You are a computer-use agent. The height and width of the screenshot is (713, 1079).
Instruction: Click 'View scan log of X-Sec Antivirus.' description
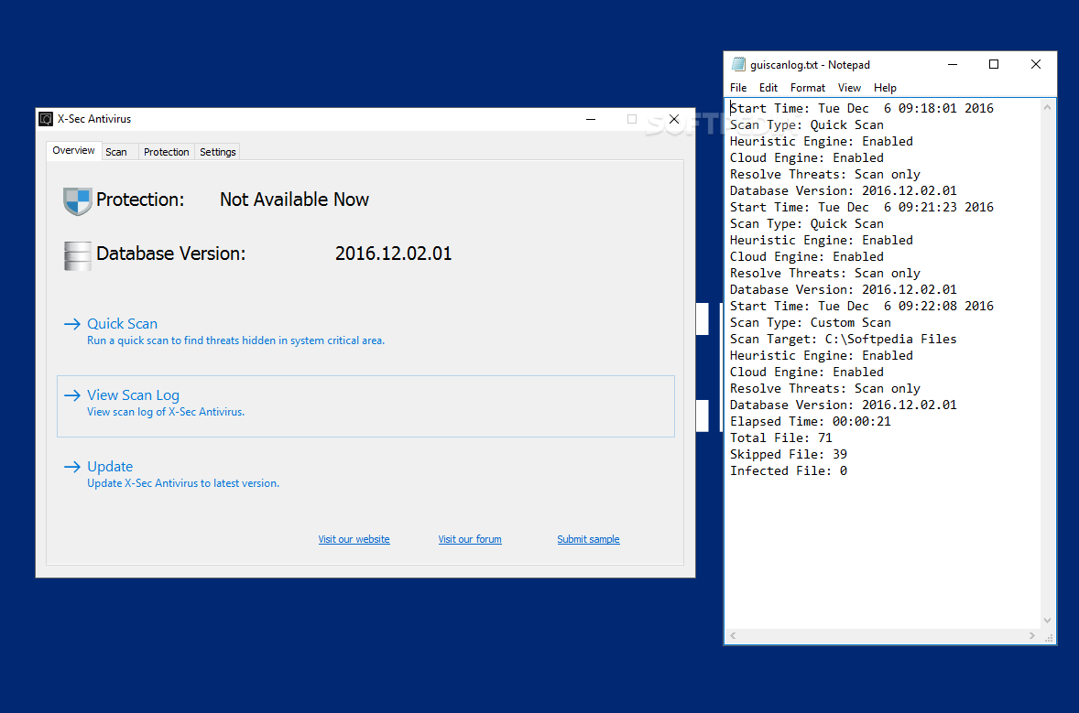coord(166,412)
